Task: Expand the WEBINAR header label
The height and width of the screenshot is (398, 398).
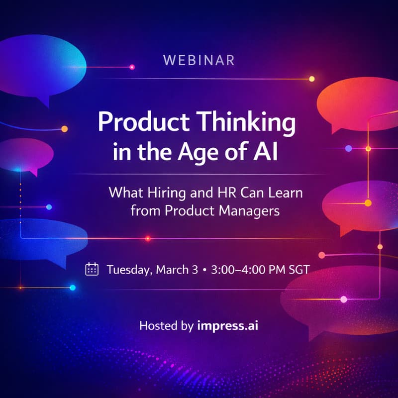Action: (198, 59)
